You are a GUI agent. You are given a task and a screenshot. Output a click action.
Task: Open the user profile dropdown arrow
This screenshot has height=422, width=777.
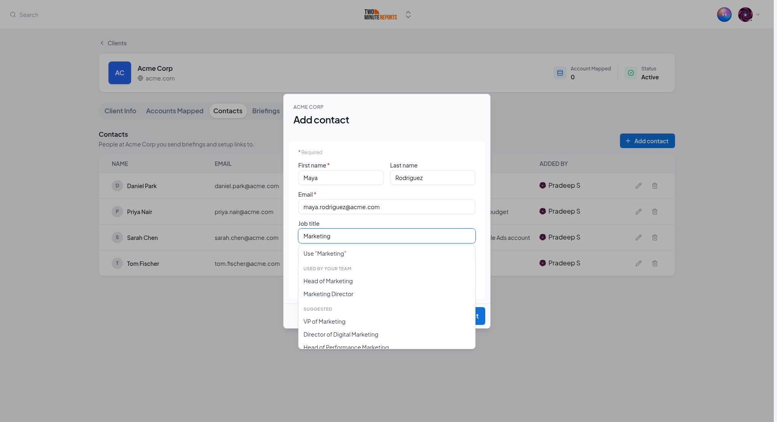[758, 15]
